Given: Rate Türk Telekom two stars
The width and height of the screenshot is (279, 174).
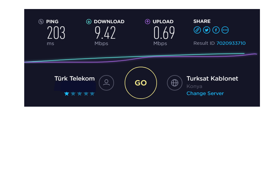Looking at the screenshot, I should [73, 93].
